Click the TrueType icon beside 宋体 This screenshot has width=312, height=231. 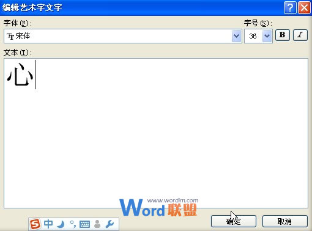point(10,36)
